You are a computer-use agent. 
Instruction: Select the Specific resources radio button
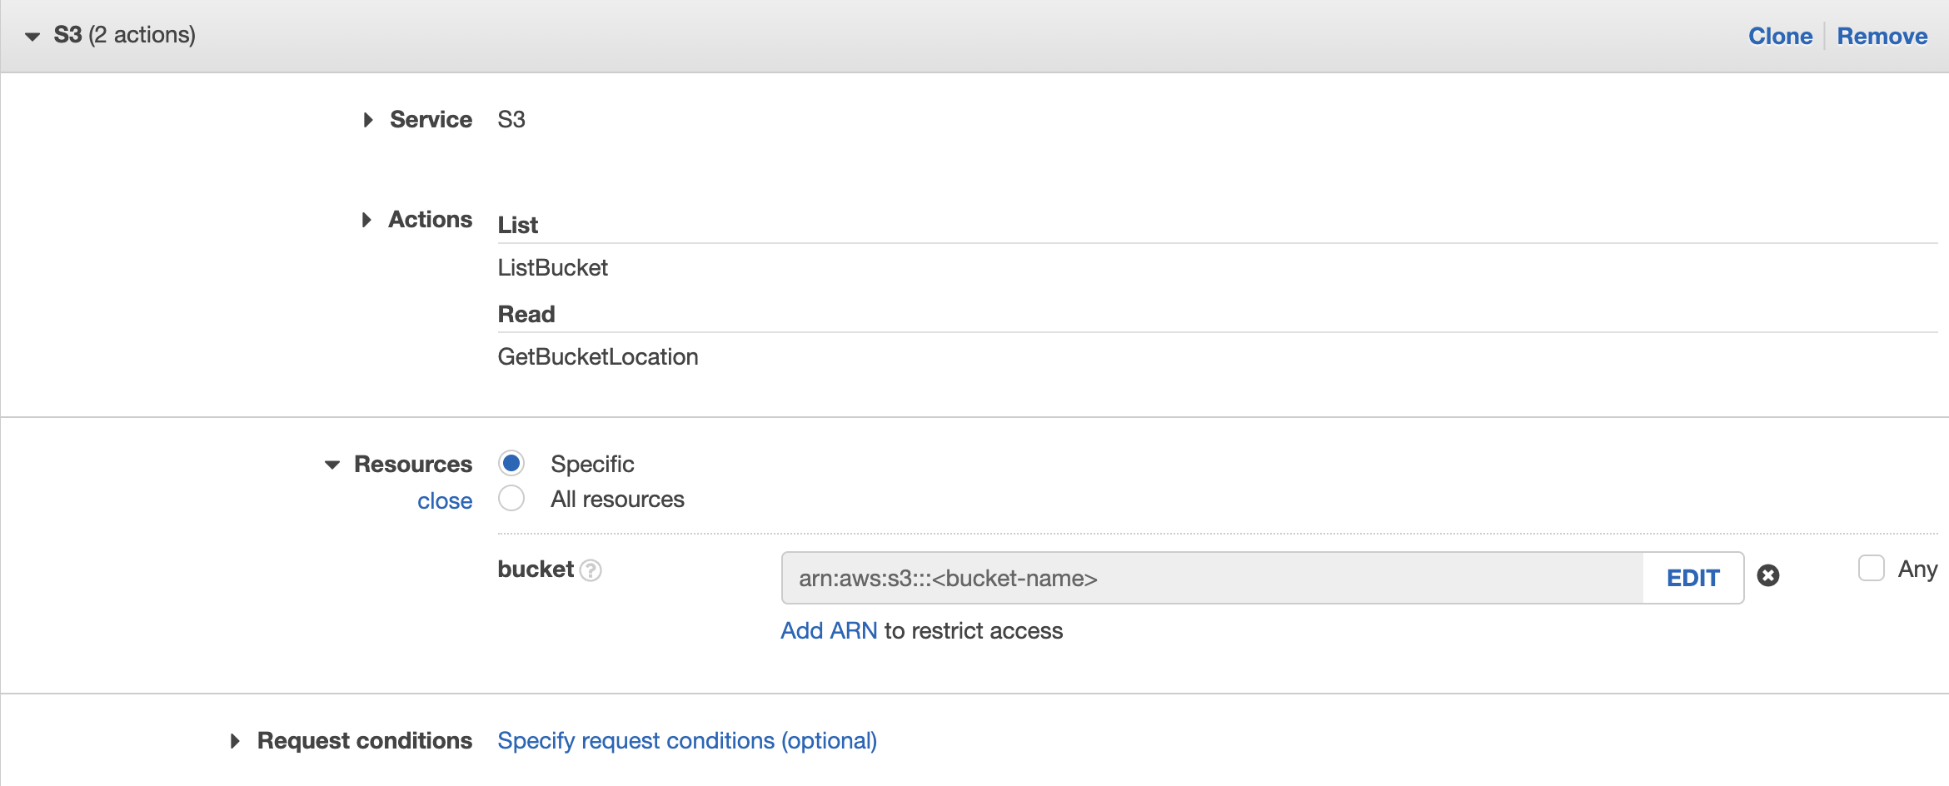[x=511, y=463]
